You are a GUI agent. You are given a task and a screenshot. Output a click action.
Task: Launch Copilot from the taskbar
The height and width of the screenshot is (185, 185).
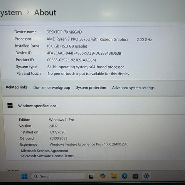coord(103,176)
